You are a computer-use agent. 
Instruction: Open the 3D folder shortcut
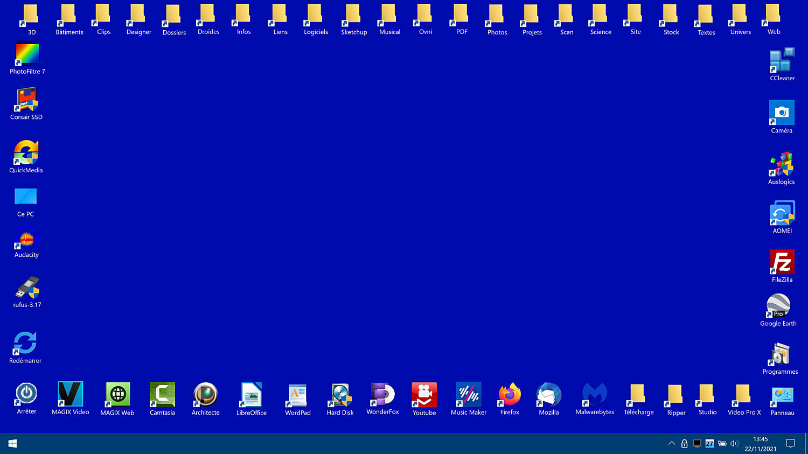click(30, 15)
